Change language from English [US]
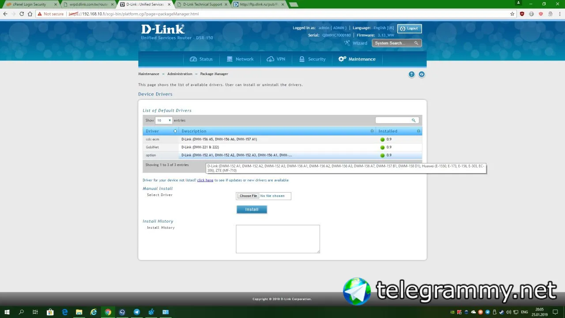This screenshot has height=318, width=565. [x=384, y=28]
